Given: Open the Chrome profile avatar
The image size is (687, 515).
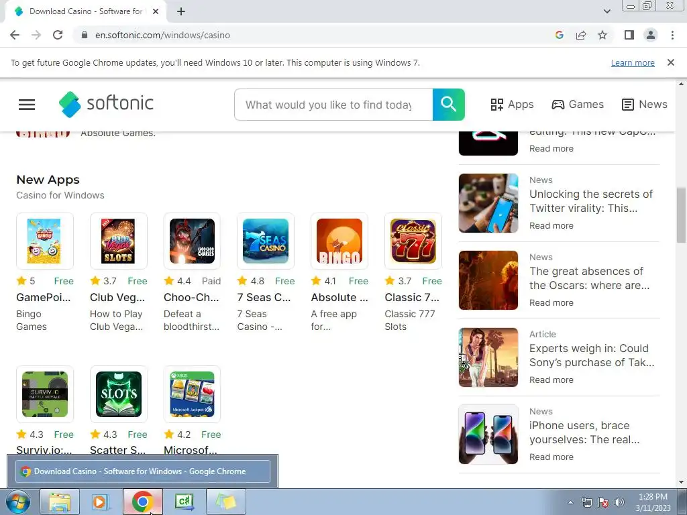Looking at the screenshot, I should point(651,35).
